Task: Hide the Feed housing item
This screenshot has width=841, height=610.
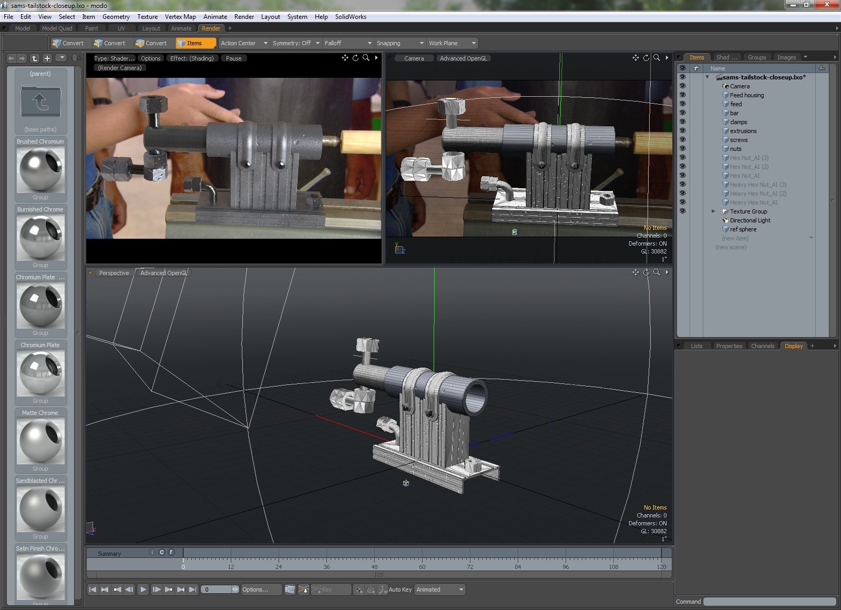Action: pyautogui.click(x=682, y=95)
